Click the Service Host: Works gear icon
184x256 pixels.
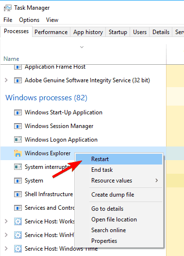point(18,221)
